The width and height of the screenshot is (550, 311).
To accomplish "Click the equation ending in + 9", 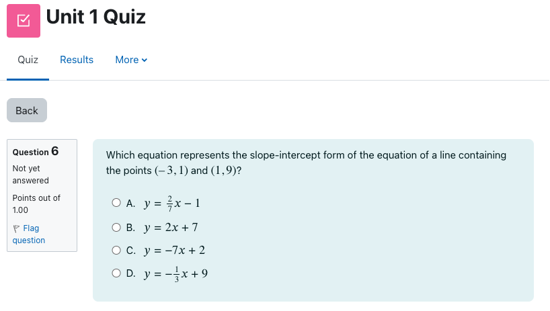I will 176,273.
